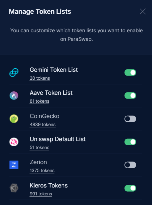Disable the Gemini Token List toggle
Viewport: 152px width, 205px height.
130,72
